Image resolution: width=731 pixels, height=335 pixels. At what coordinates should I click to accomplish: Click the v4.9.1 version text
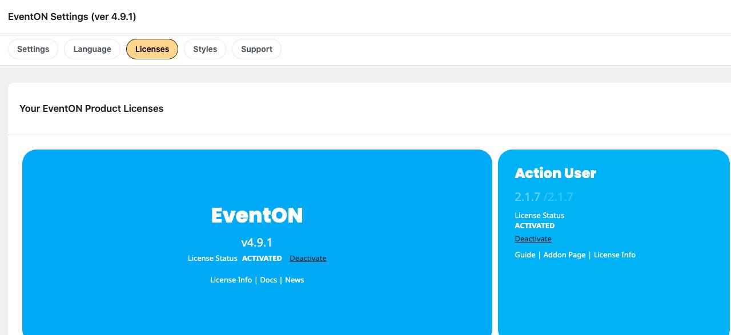pyautogui.click(x=257, y=243)
